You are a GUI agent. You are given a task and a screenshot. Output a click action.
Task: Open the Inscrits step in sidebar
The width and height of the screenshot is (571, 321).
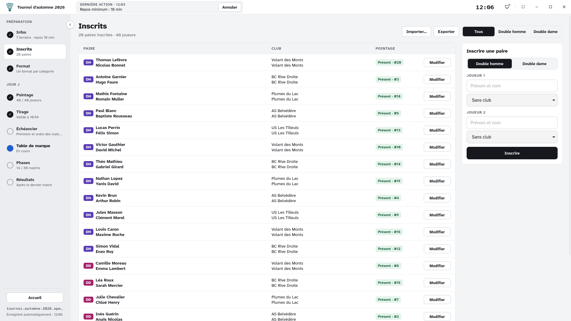[35, 52]
